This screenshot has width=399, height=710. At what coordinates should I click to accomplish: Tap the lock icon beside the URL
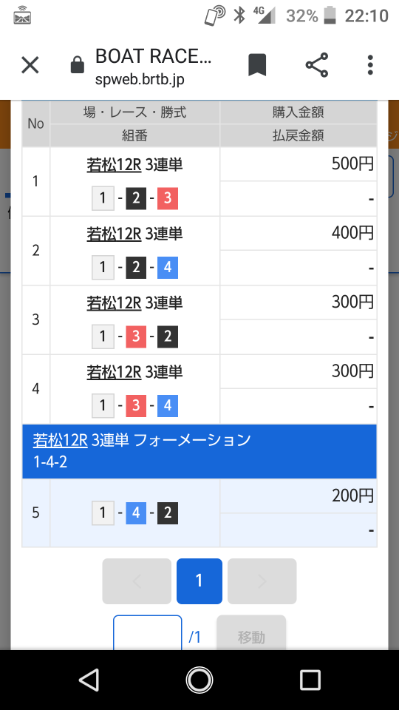coord(78,65)
